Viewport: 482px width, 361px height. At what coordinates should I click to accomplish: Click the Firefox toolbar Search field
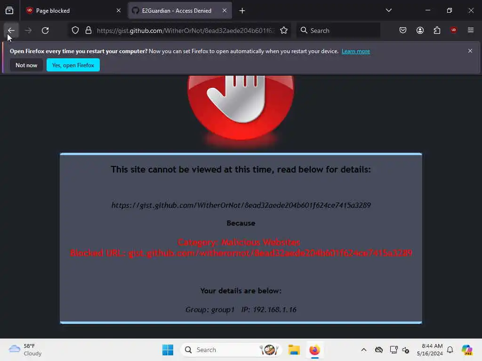click(338, 31)
